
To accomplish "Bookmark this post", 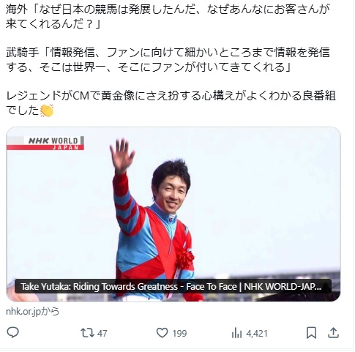I will pos(312,333).
